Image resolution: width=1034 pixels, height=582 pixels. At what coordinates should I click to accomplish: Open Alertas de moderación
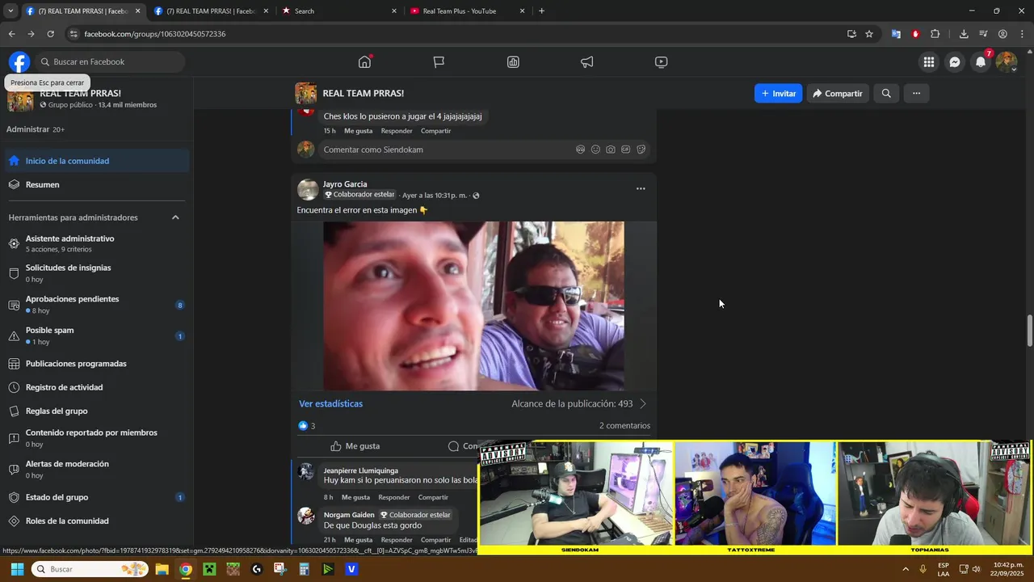tap(97, 469)
